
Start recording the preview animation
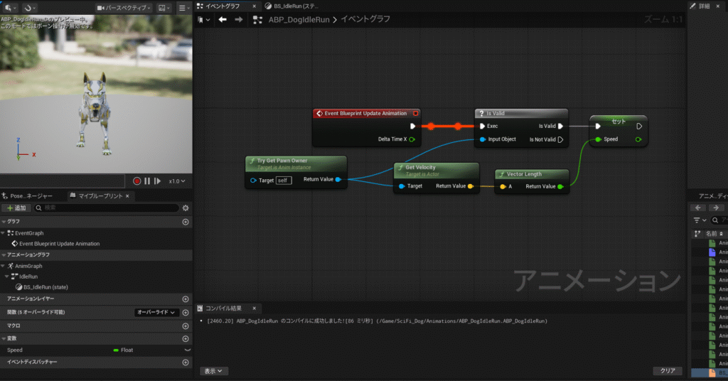click(x=137, y=181)
